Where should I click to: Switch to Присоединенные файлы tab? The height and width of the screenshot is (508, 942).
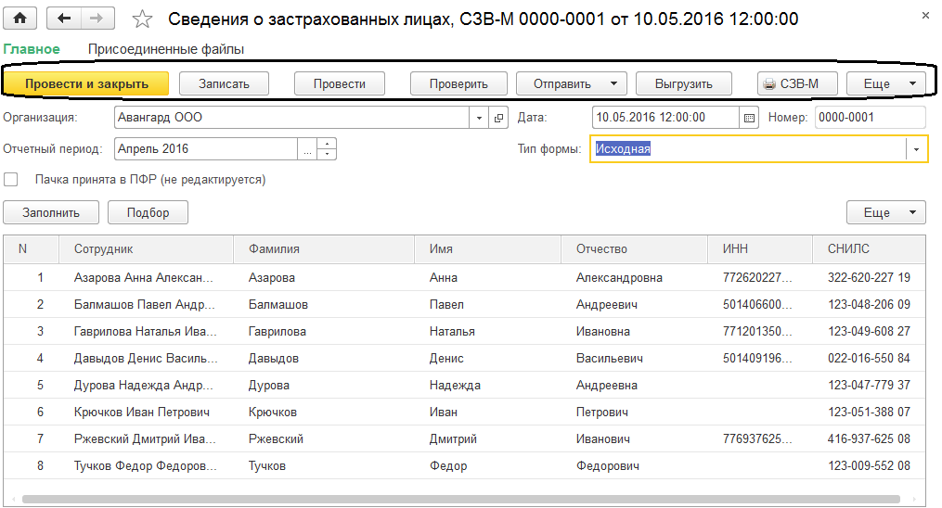pos(166,49)
